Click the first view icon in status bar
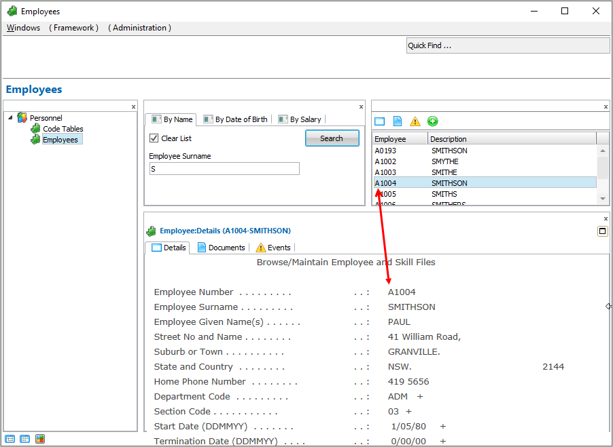The image size is (613, 447). 10,439
